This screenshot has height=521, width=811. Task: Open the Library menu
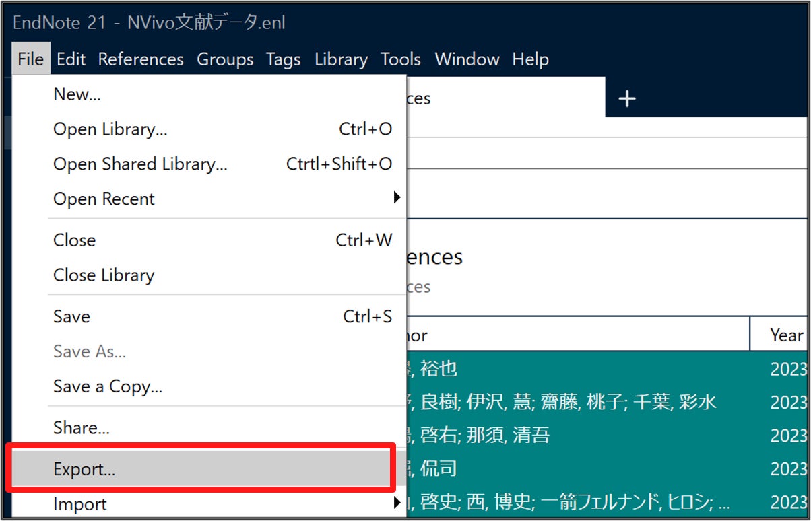[x=341, y=59]
